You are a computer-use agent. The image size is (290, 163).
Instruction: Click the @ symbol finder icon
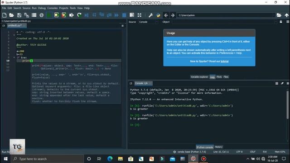41,15
